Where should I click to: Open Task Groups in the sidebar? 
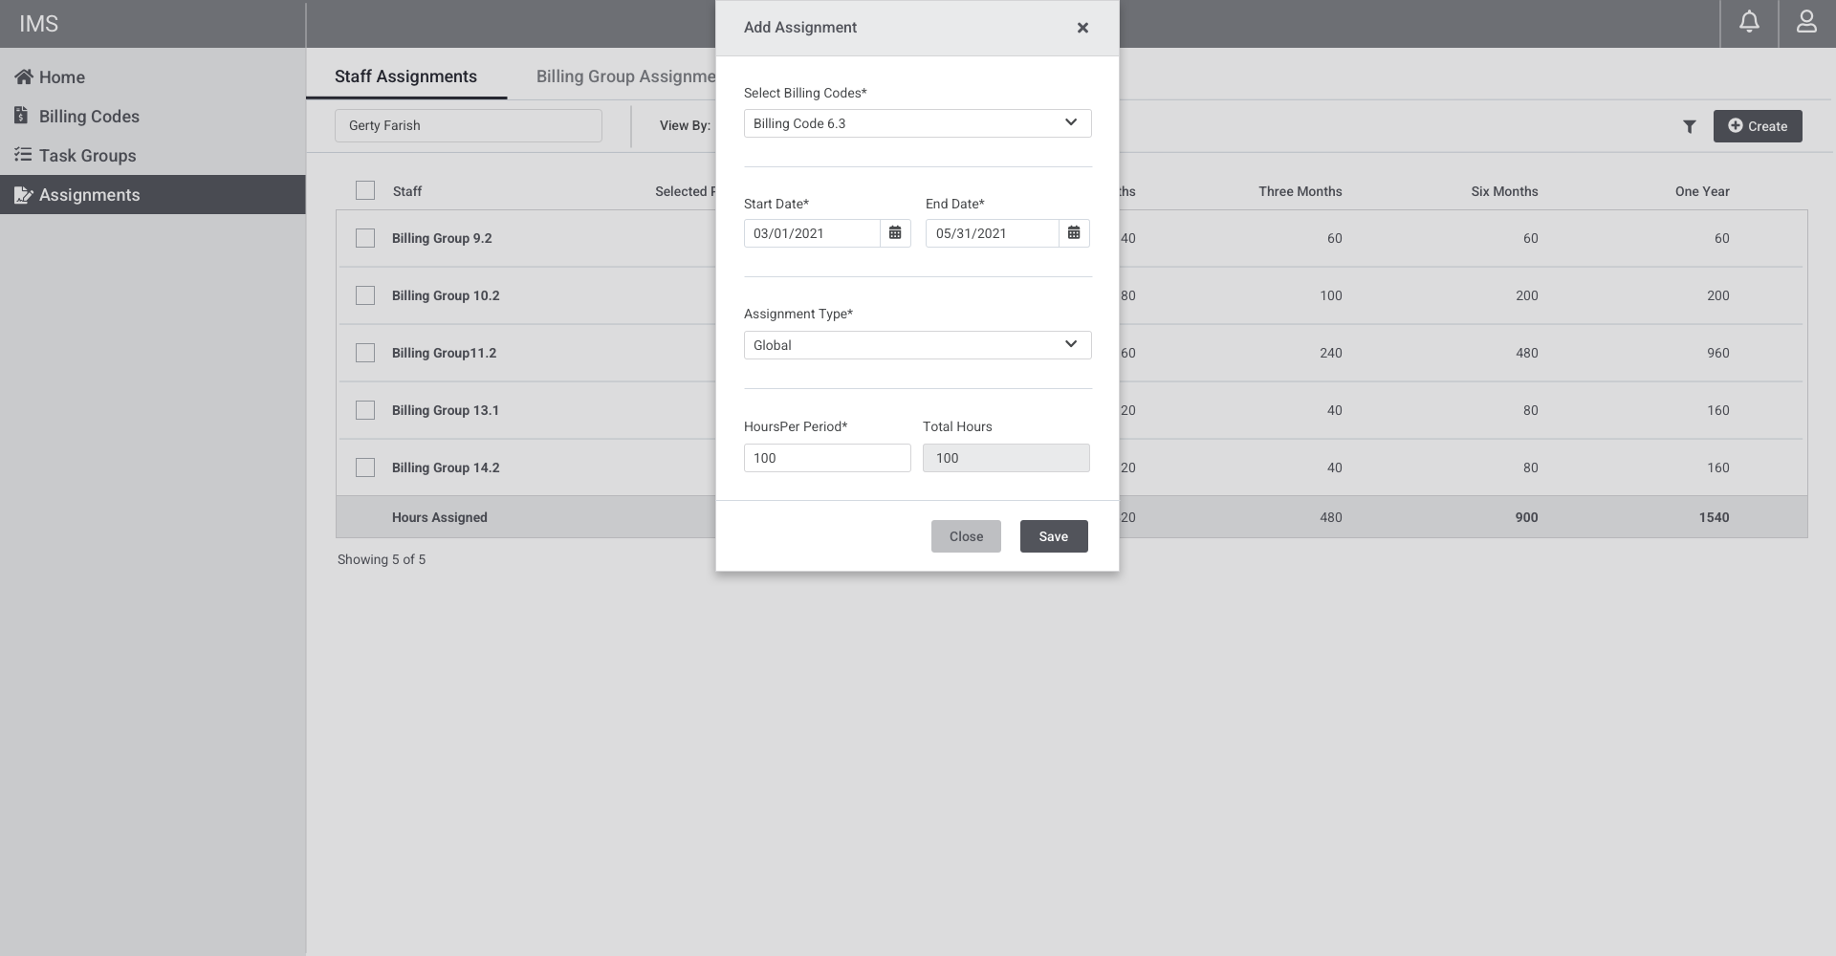click(x=87, y=156)
